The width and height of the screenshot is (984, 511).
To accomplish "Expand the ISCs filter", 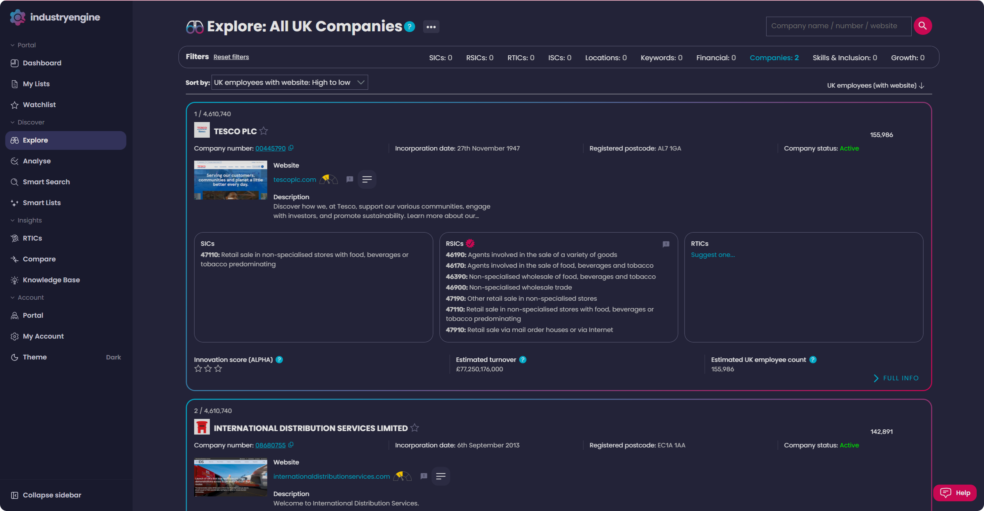I will pyautogui.click(x=559, y=58).
